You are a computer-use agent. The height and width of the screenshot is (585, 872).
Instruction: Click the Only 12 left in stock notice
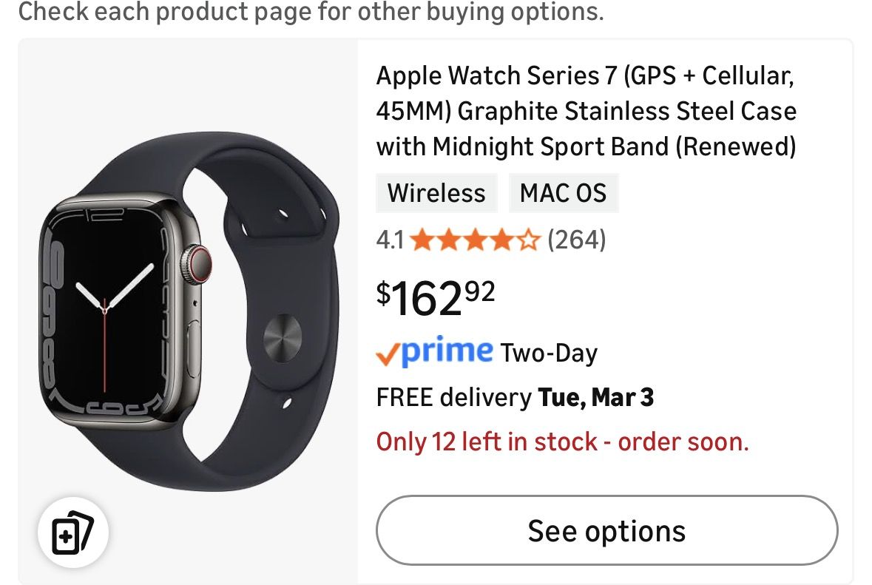[x=562, y=442]
